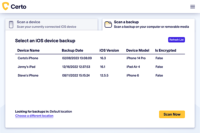Screen dimensions: 200x133
Task: Click the Certo shield logo
Action: [5, 6]
